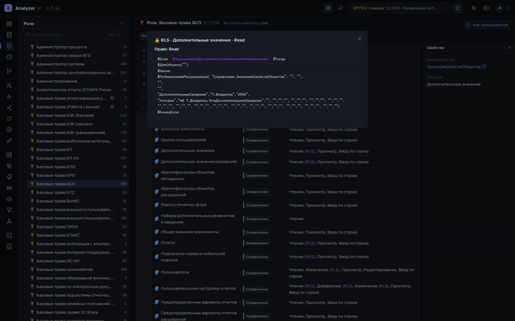Select the Базовые права сервис 1C:Share role
This screenshot has width=515, height=321.
point(78,312)
